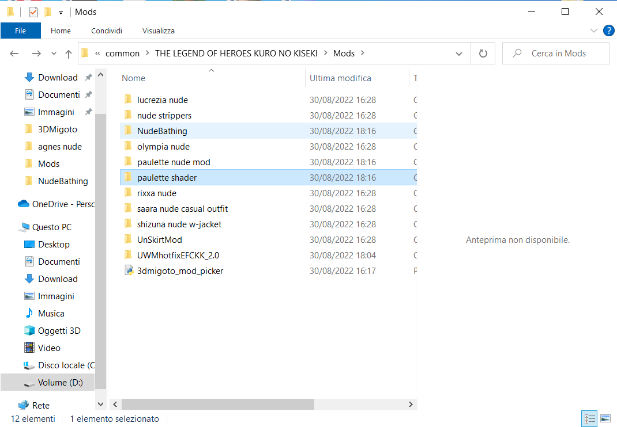Open pinned Immagini in Quick access

coord(56,112)
